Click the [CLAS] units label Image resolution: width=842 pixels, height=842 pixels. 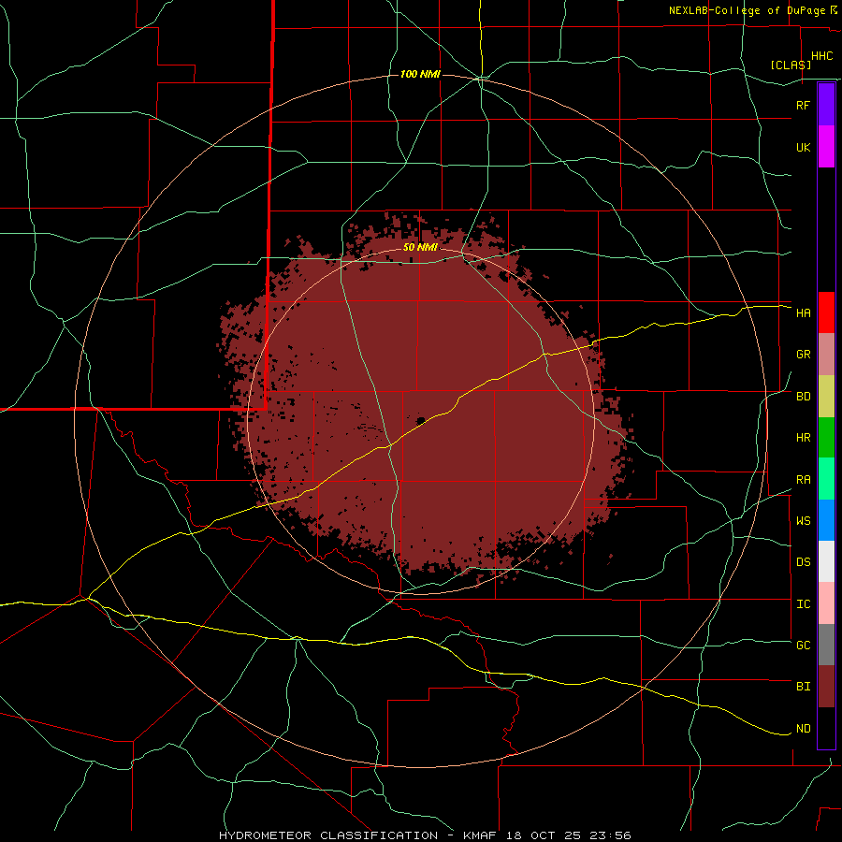coord(791,65)
